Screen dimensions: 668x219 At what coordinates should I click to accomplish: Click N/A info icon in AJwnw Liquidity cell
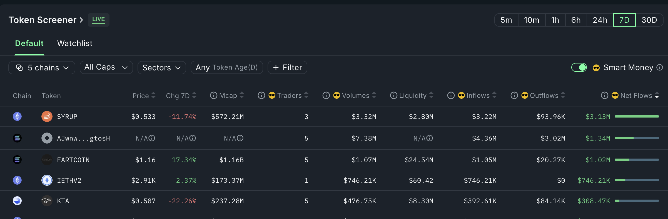tap(430, 138)
